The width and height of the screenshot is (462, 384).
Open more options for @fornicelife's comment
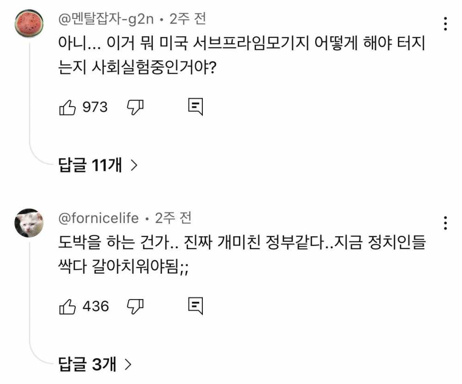point(445,222)
